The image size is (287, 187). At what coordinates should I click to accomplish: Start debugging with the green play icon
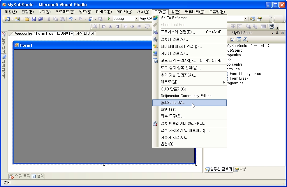[x=109, y=19]
